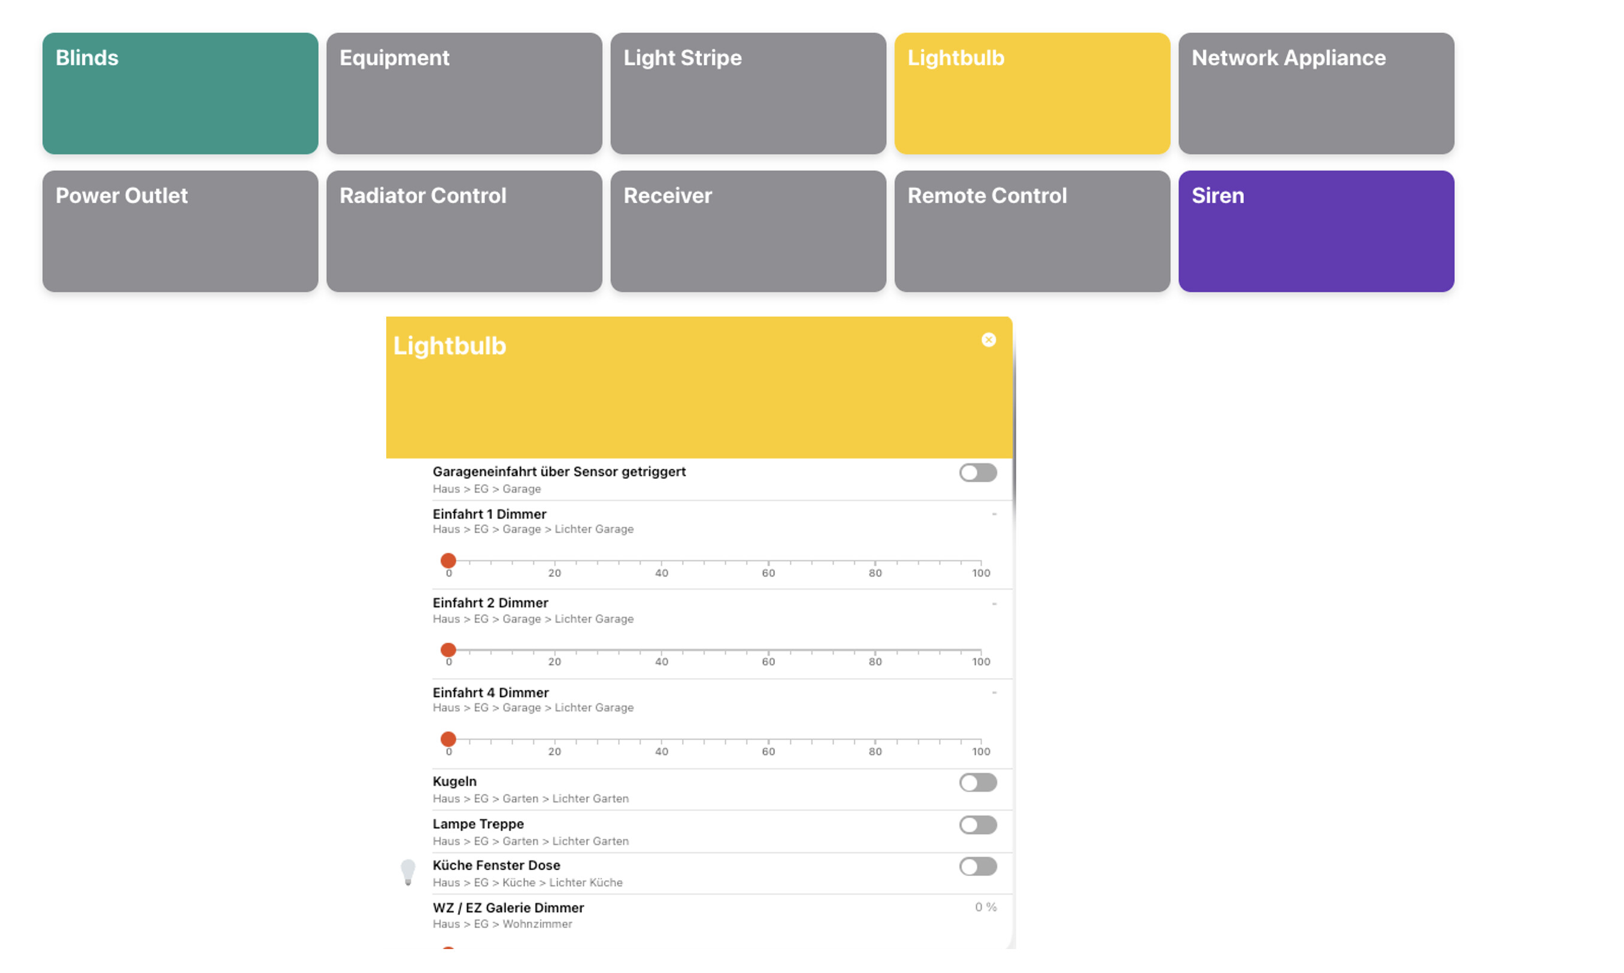Open the Network Appliance tile
The width and height of the screenshot is (1624, 973).
pos(1316,93)
